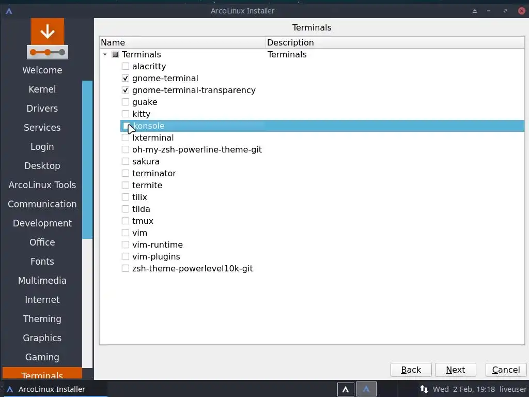Open Development step in sidebar
The width and height of the screenshot is (529, 397).
(x=42, y=223)
